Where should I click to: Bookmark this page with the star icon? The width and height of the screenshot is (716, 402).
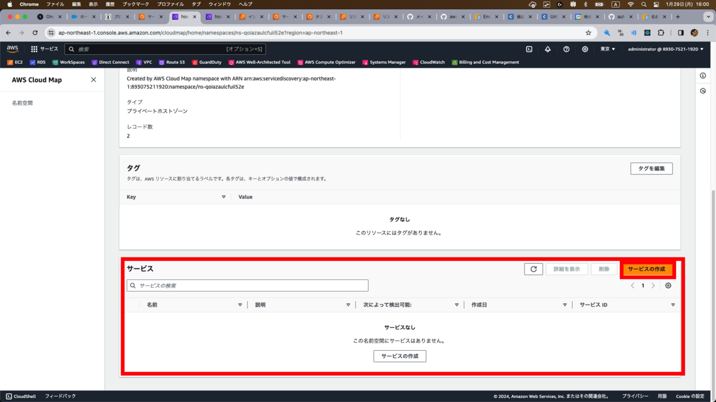coord(588,33)
